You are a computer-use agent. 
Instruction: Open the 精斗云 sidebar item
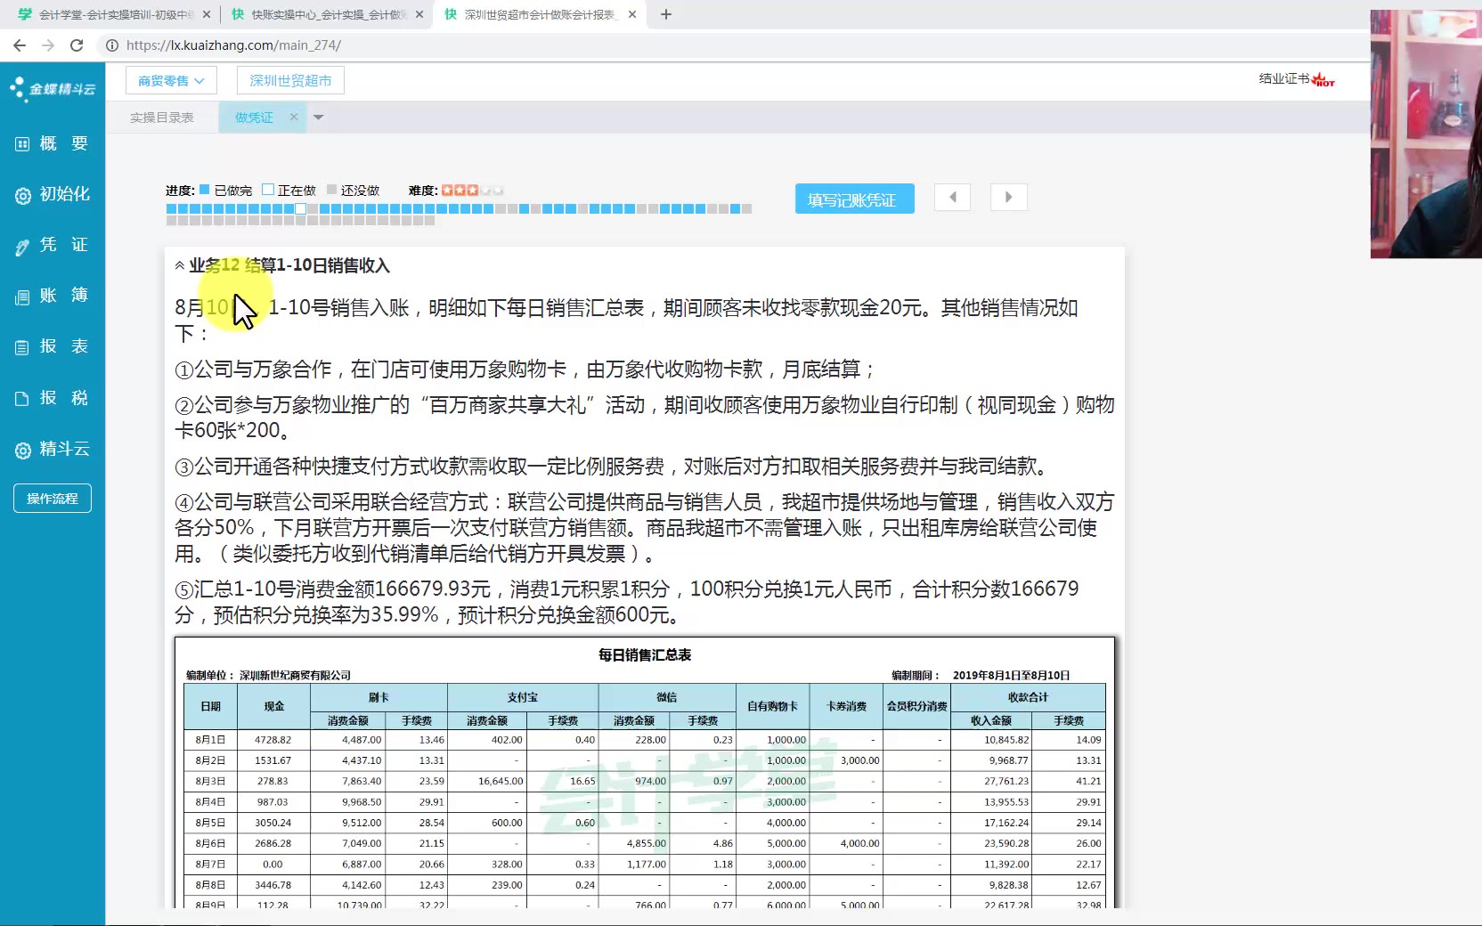tap(52, 449)
